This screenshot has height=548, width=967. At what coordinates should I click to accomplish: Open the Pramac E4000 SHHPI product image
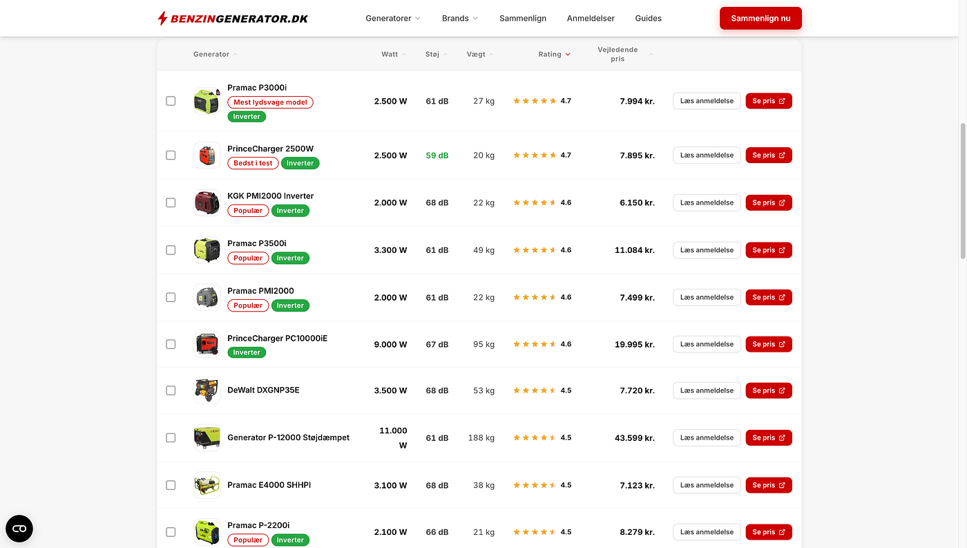207,485
